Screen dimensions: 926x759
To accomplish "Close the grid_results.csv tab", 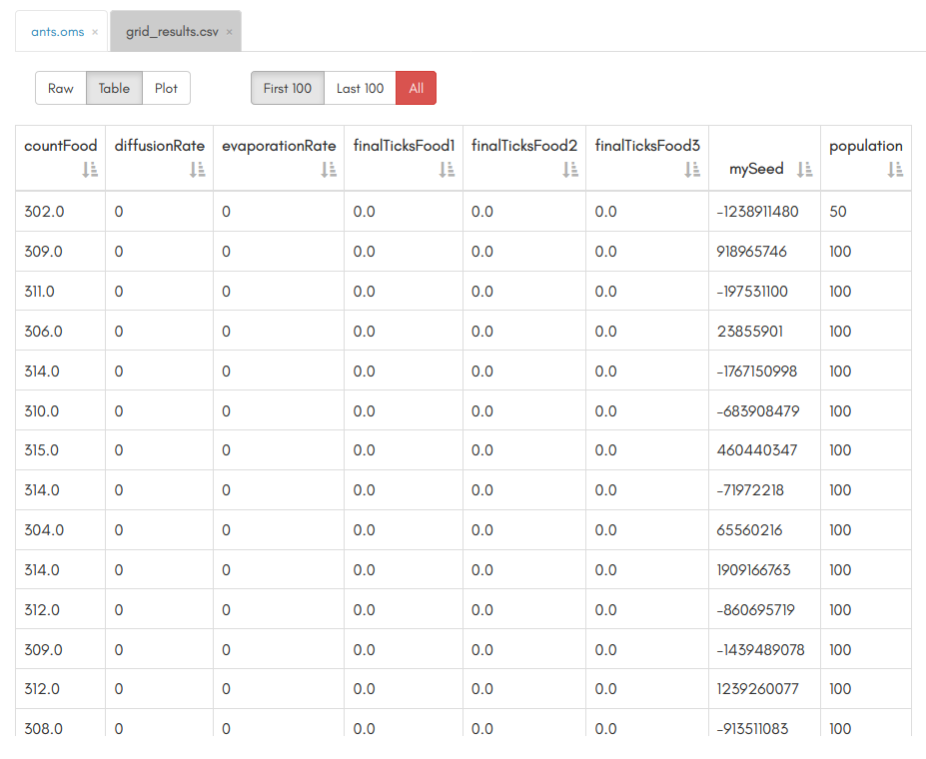I will tap(229, 32).
